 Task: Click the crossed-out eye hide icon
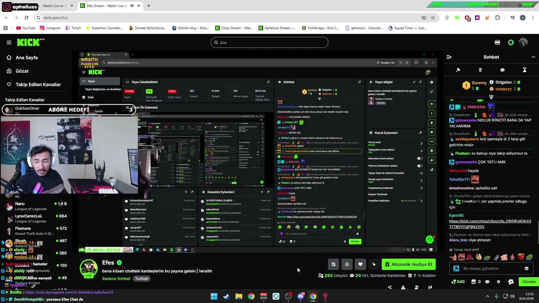coord(430,288)
